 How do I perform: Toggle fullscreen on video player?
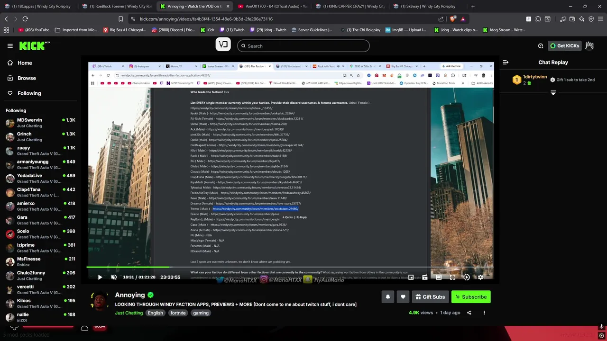[452, 277]
